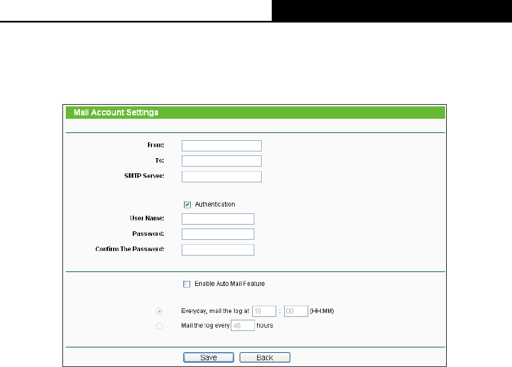Click the hour field showing 18

tap(264, 311)
